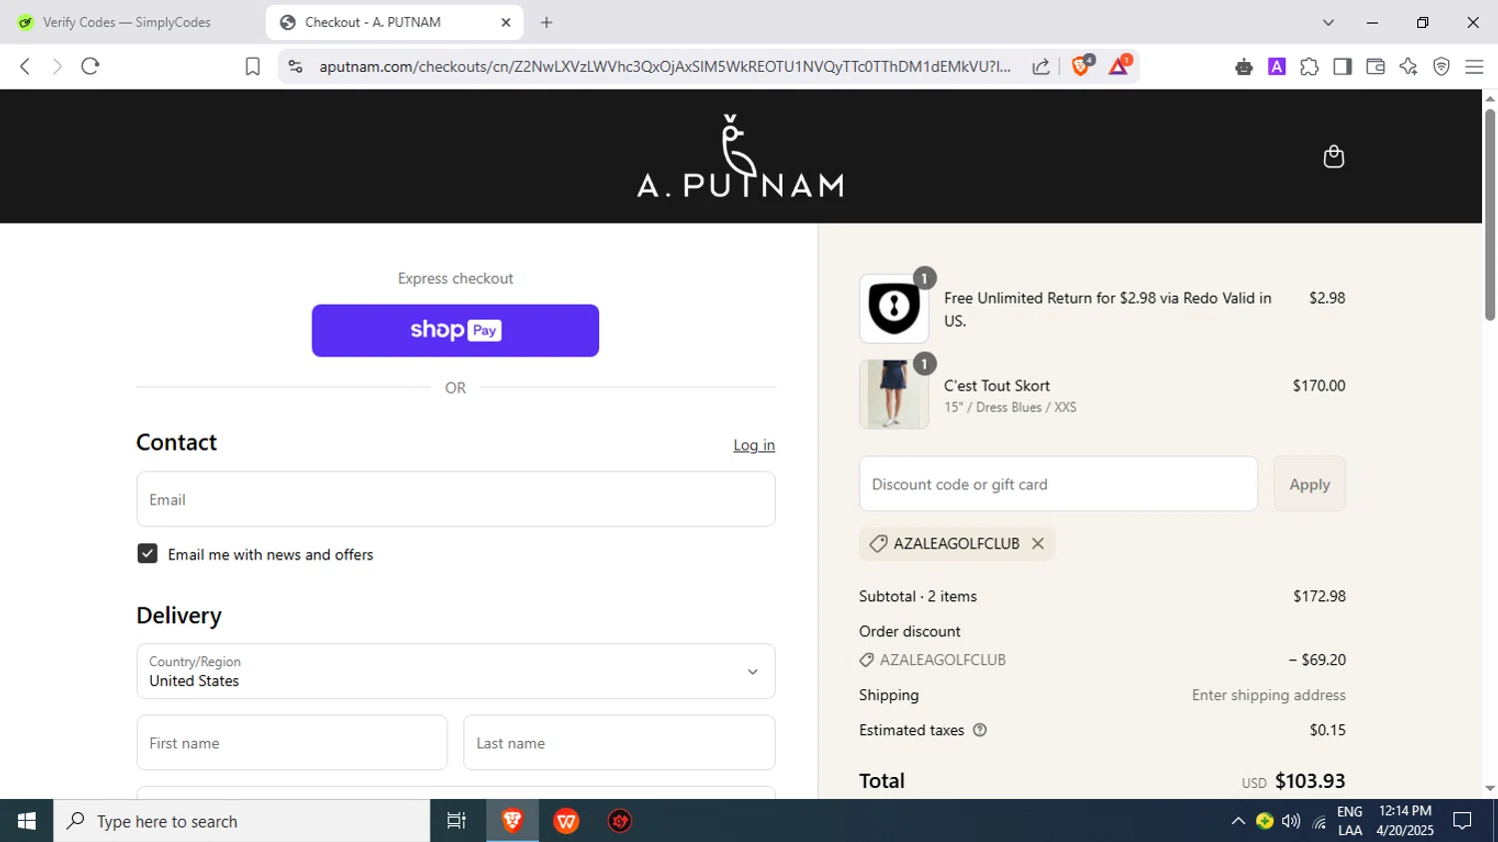Open the notifications action center

coord(1463,821)
